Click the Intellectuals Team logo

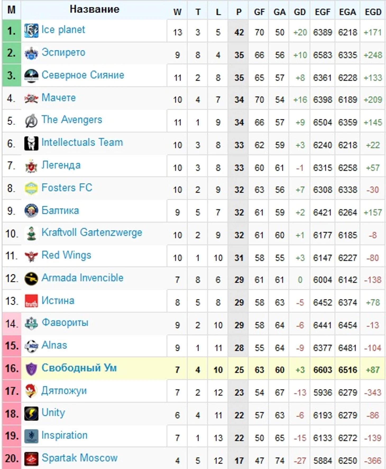(x=31, y=143)
